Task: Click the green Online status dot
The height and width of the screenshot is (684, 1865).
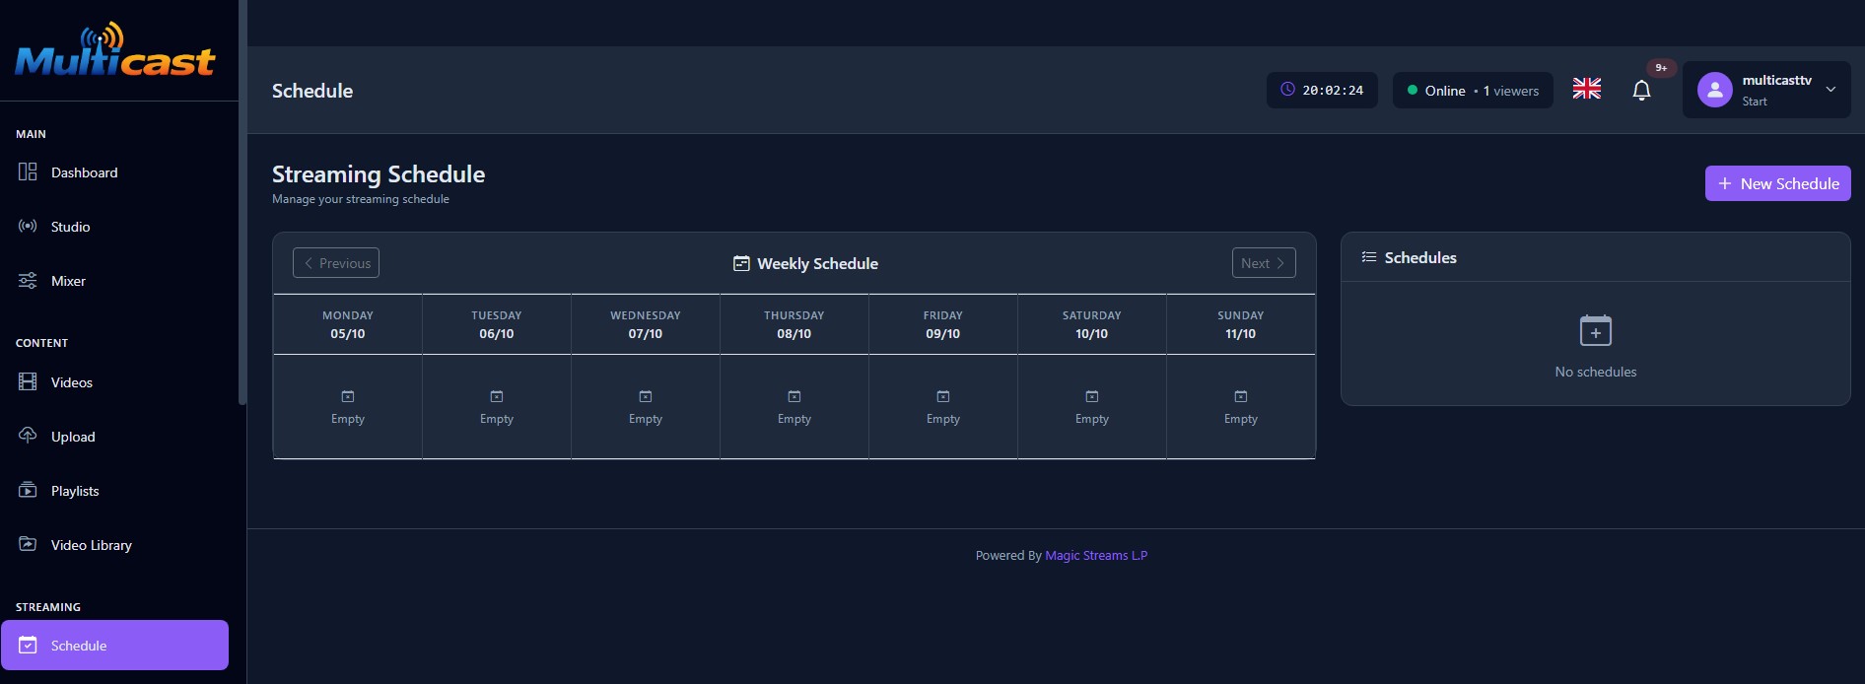Action: pyautogui.click(x=1413, y=90)
